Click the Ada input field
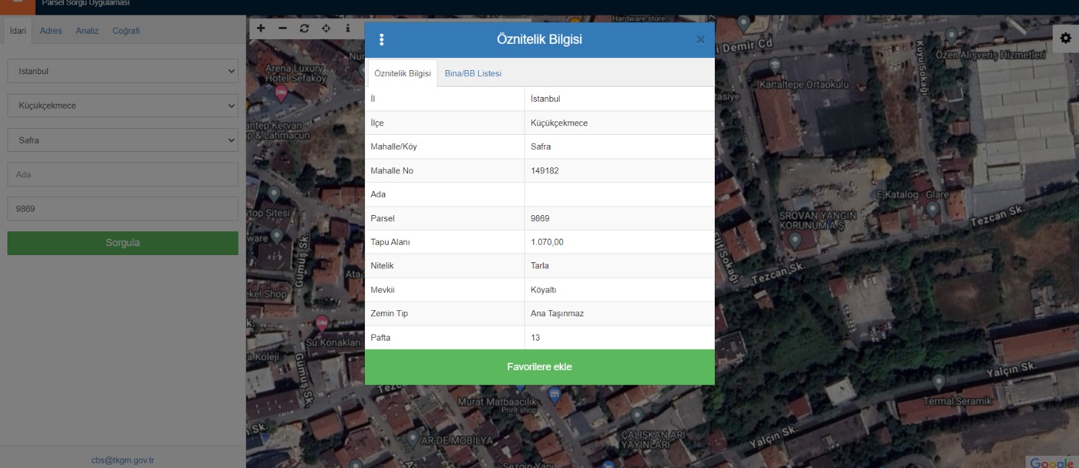Image resolution: width=1079 pixels, height=468 pixels. pyautogui.click(x=123, y=175)
